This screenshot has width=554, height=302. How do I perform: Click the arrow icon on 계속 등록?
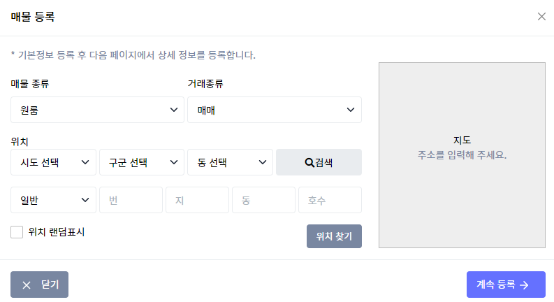(x=525, y=285)
